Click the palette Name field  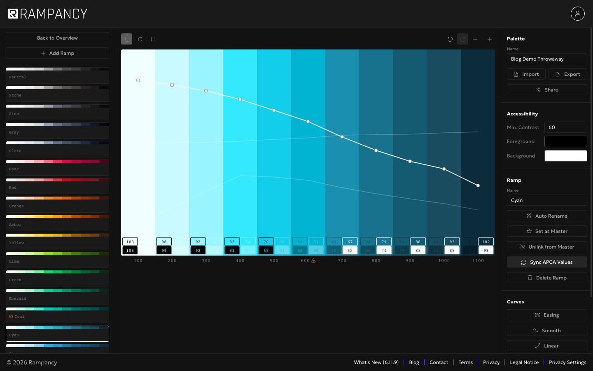click(547, 59)
